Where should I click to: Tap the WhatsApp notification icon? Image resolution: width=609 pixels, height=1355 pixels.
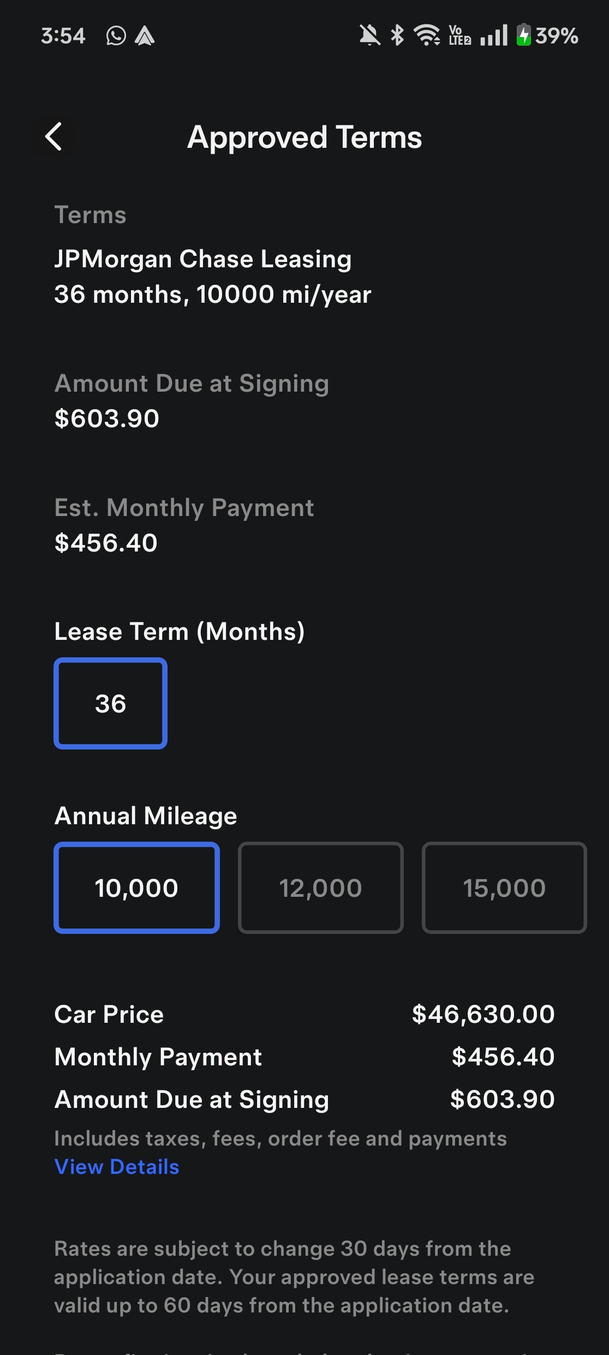tap(116, 36)
